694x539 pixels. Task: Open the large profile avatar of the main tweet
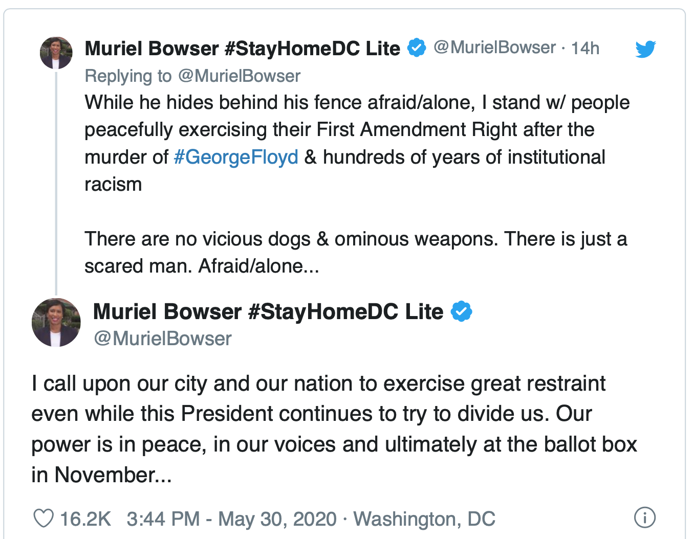[56, 323]
